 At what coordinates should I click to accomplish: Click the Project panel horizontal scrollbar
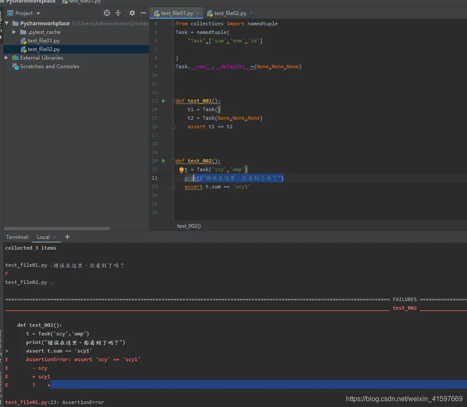pos(57,229)
